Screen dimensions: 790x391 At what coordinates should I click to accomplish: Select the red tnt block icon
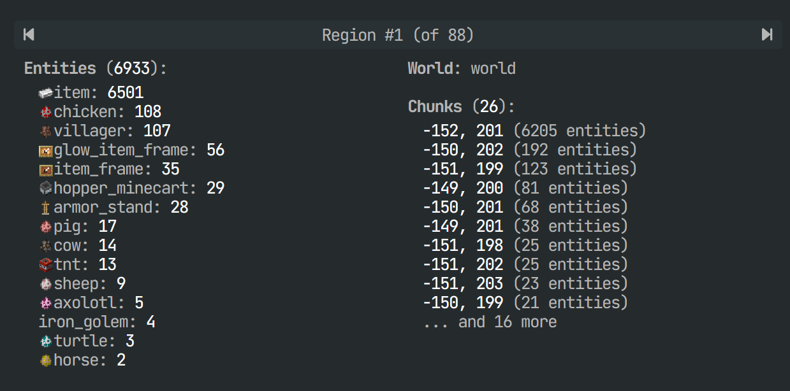(45, 265)
